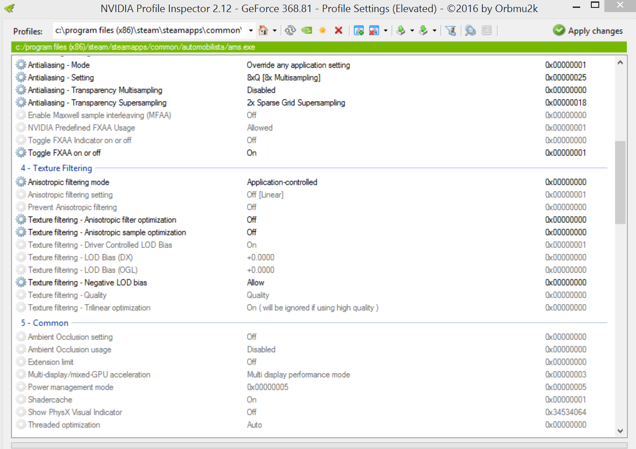Screen dimensions: 636x449
Task: Click gear icon of Transparency Multisampling row
Action: pos(21,90)
